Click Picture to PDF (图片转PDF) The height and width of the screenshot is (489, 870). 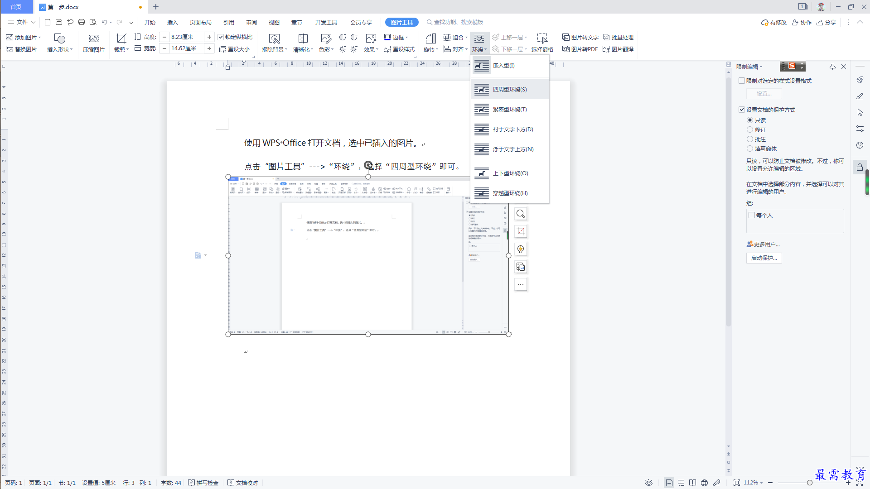580,49
